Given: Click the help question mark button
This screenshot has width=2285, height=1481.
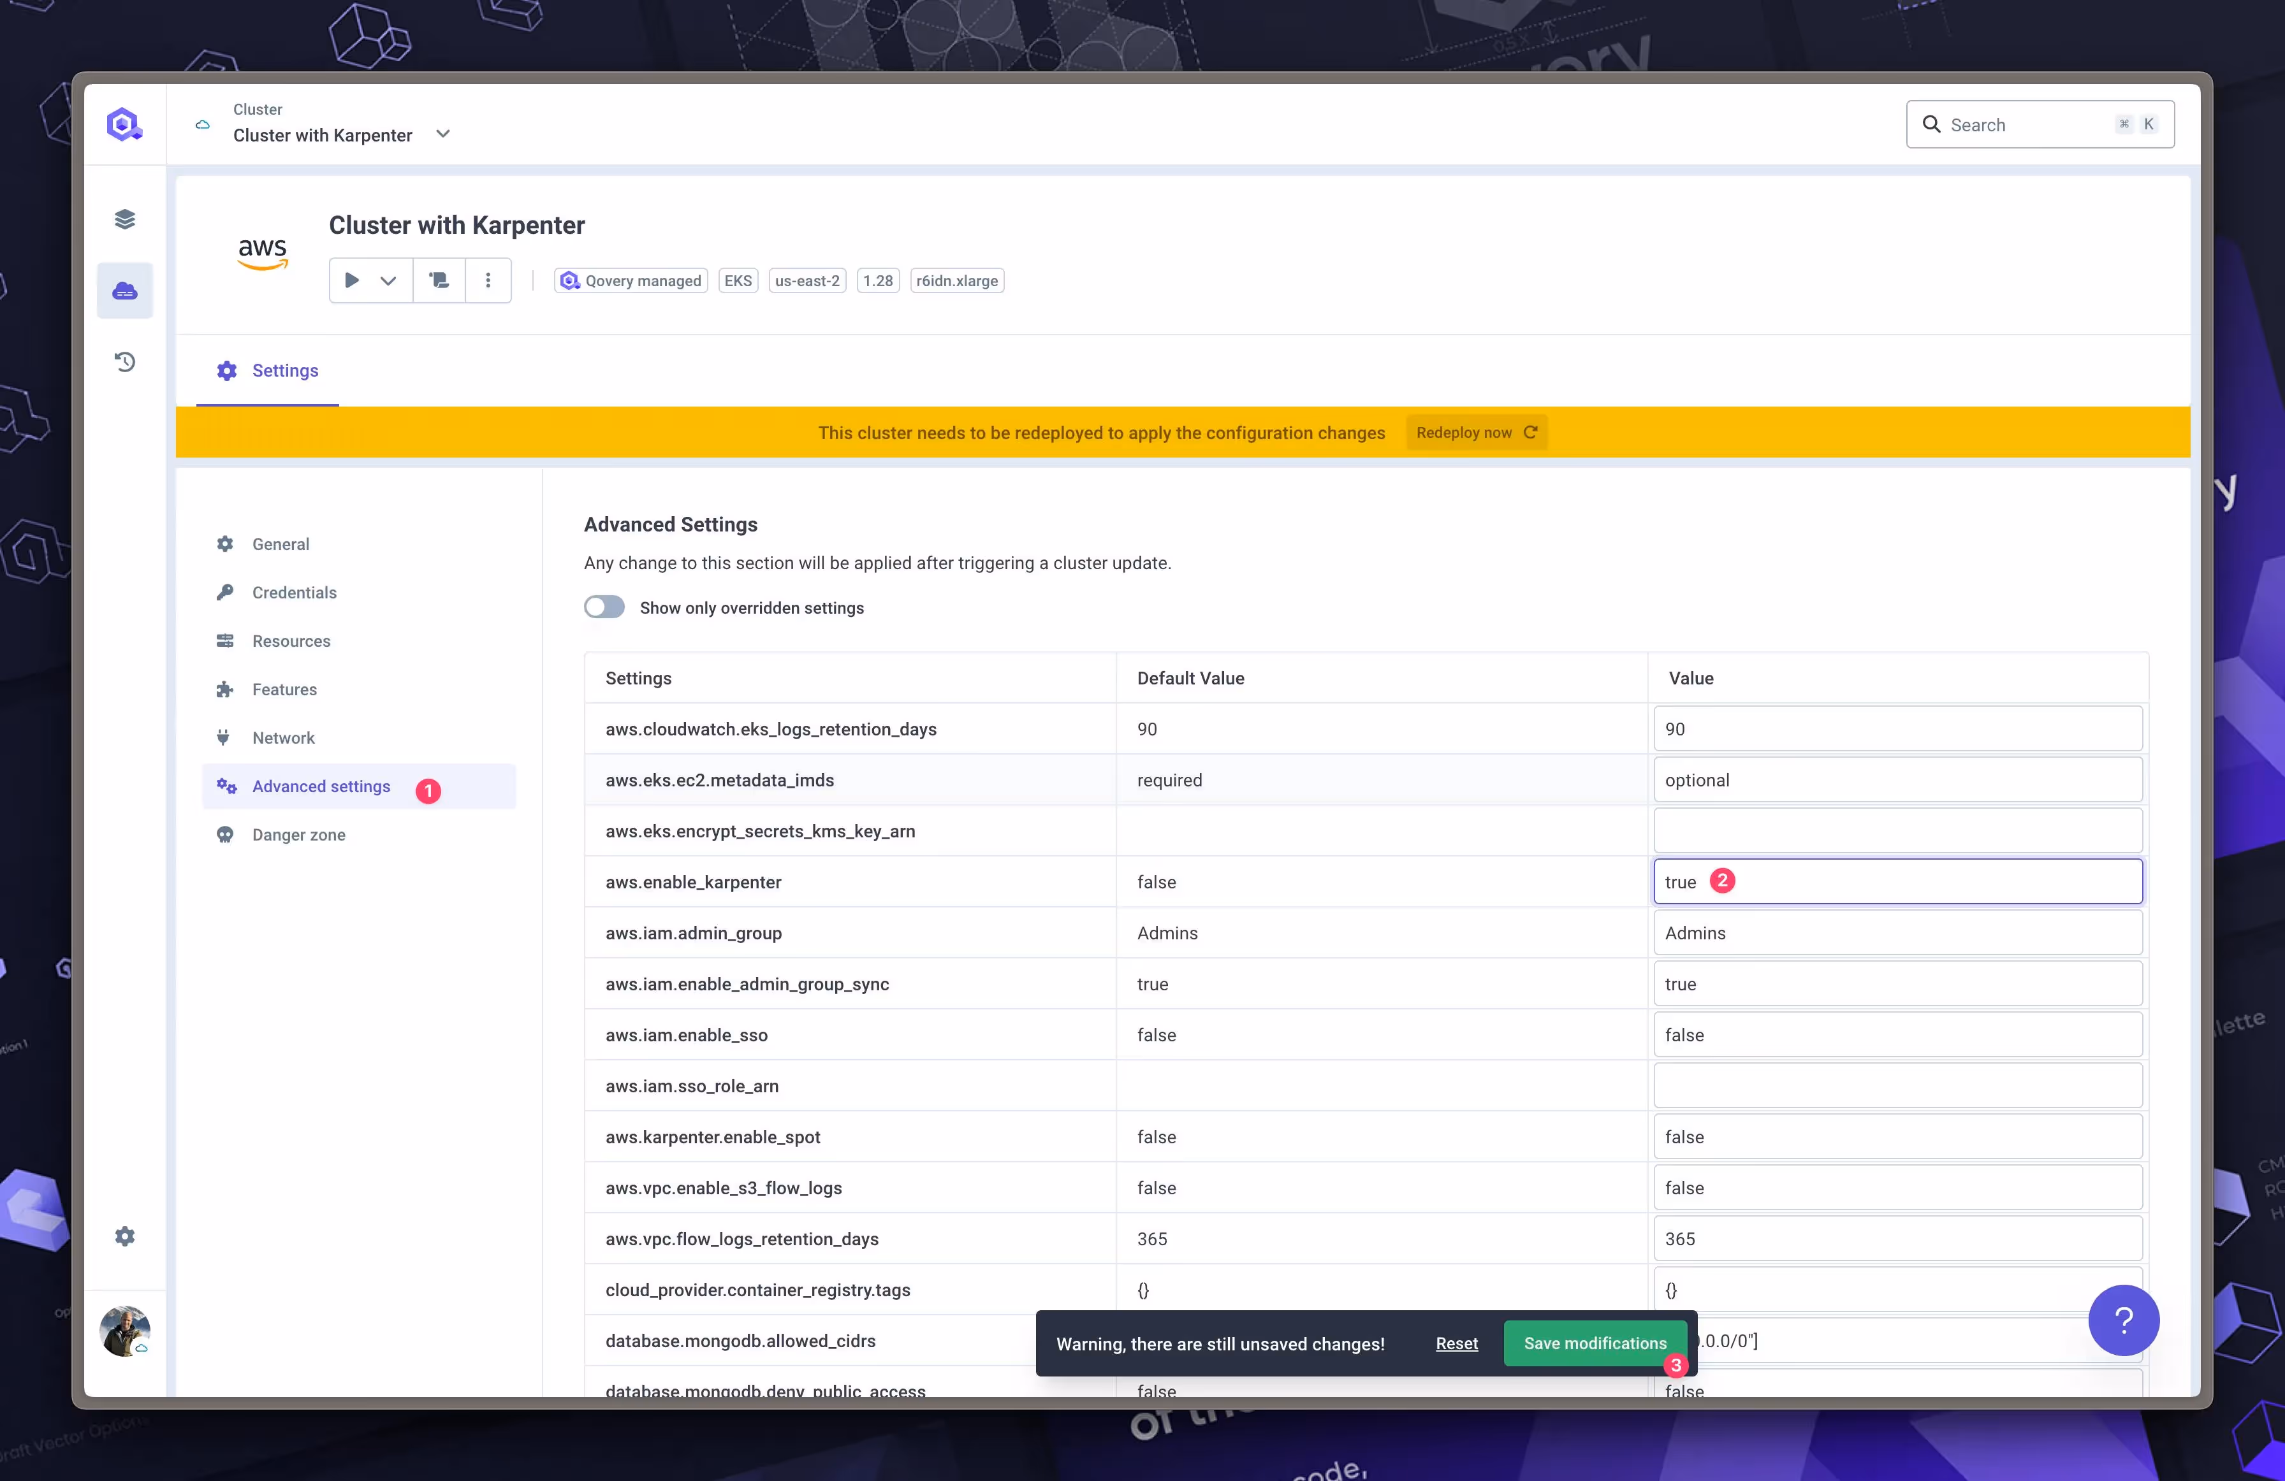Looking at the screenshot, I should tap(2124, 1320).
